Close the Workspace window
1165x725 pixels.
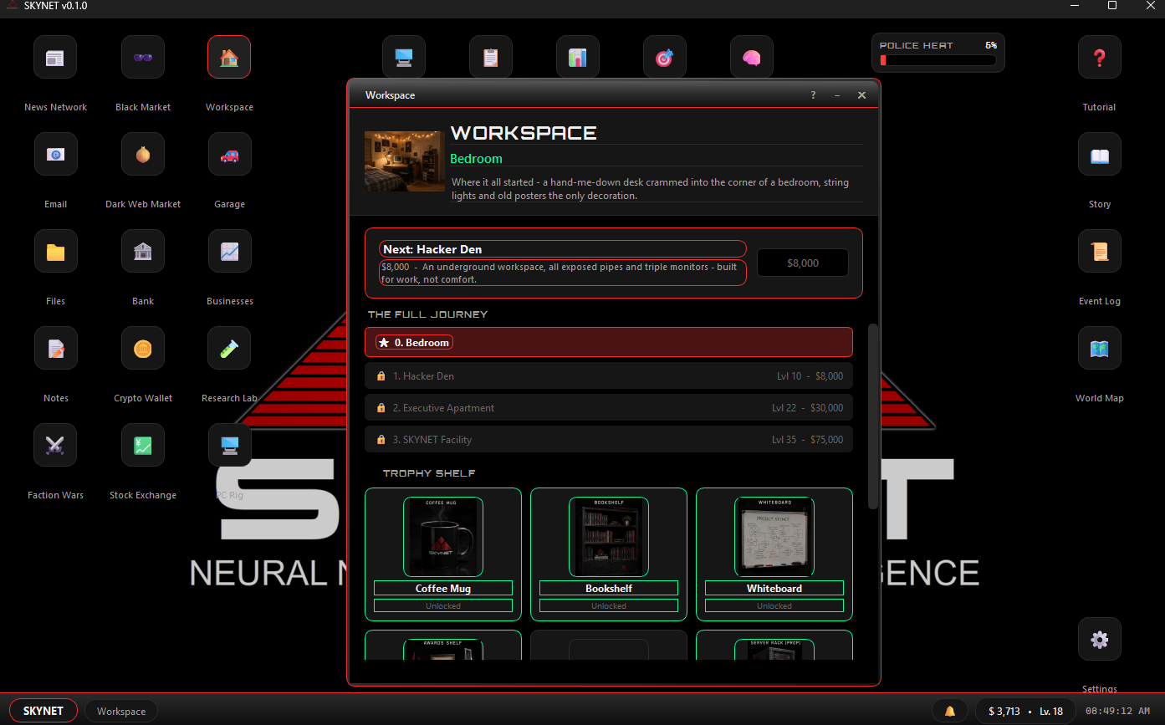click(861, 95)
